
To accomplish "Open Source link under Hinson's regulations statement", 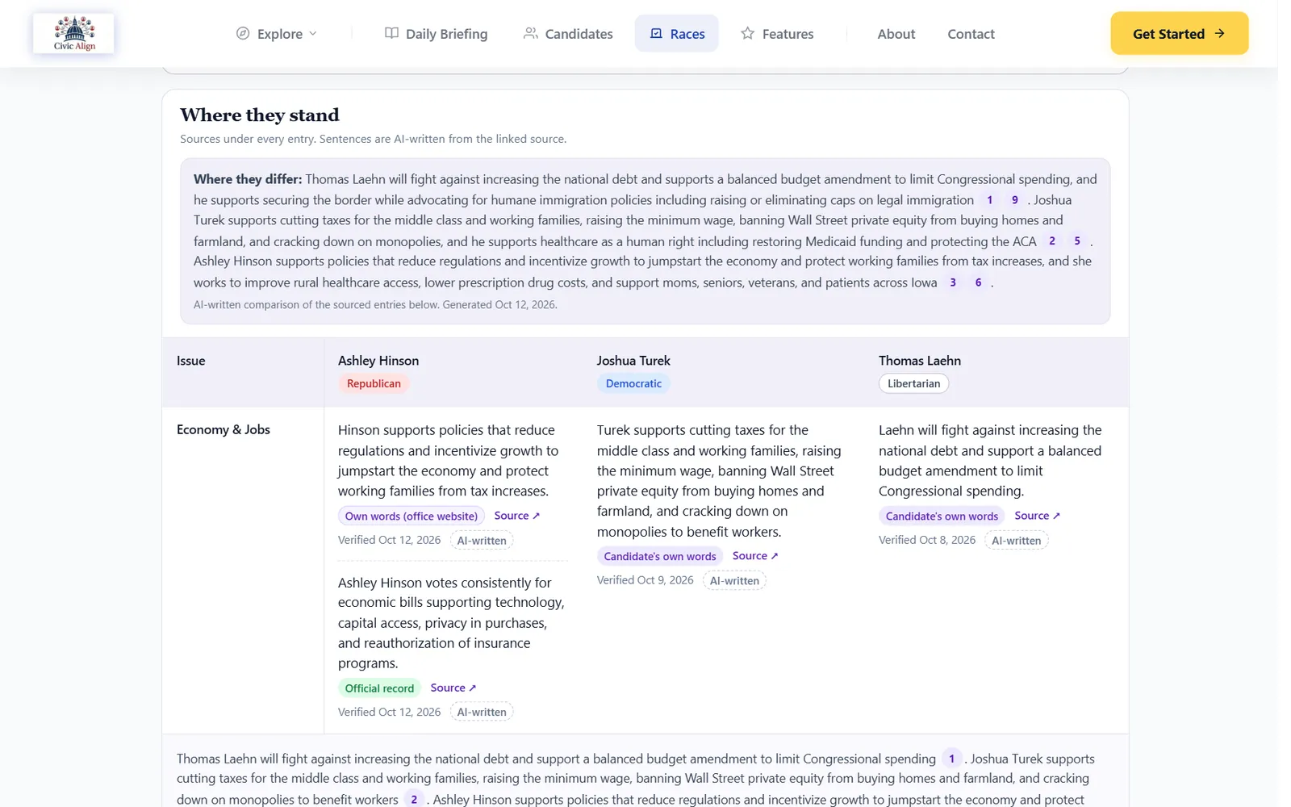I will click(x=516, y=516).
